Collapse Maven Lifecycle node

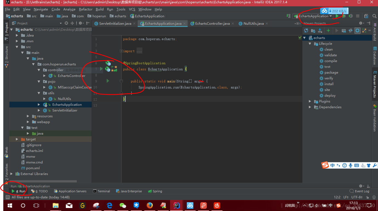pyautogui.click(x=310, y=44)
